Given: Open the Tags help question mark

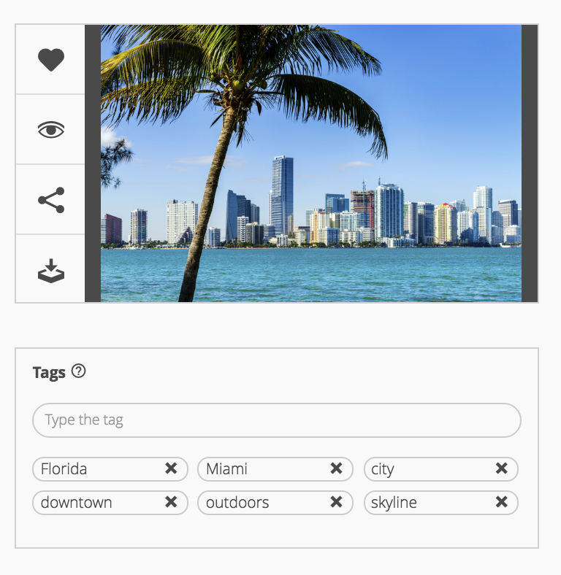Looking at the screenshot, I should pos(79,371).
